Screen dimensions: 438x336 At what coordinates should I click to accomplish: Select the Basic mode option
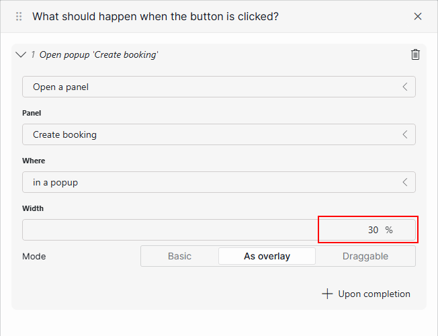[179, 256]
